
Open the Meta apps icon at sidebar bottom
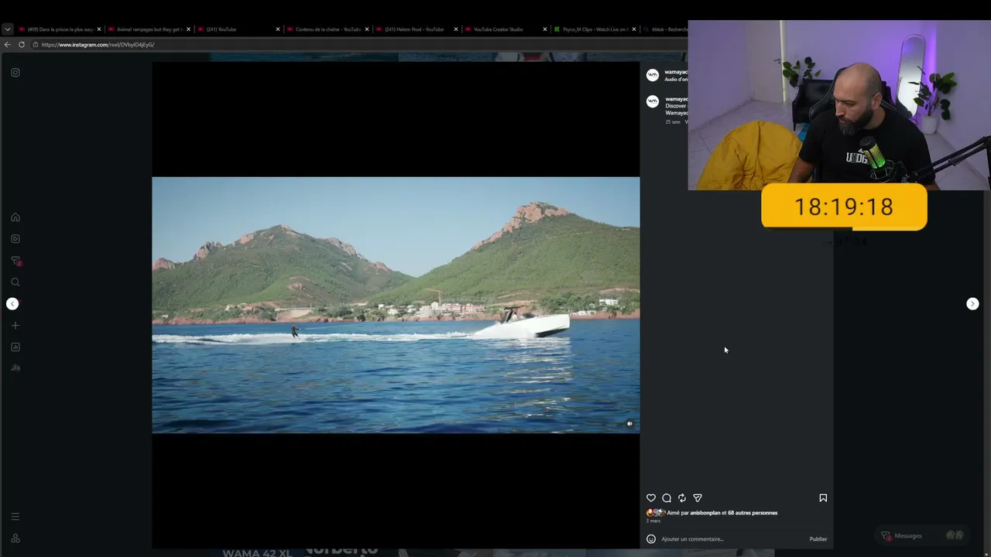pos(15,538)
